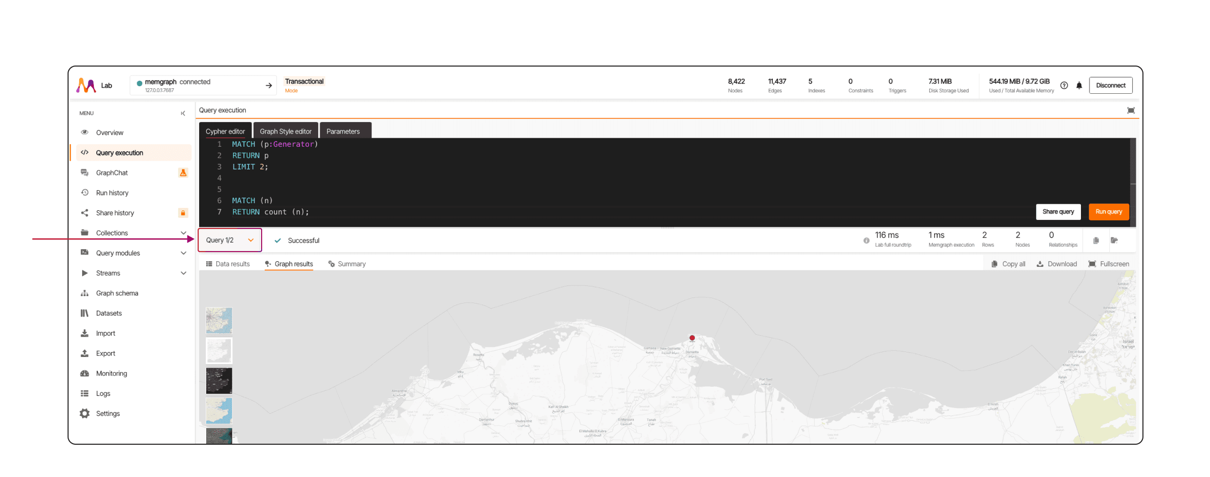Click the save to collection folder icon
This screenshot has height=477, width=1210.
click(x=1114, y=241)
